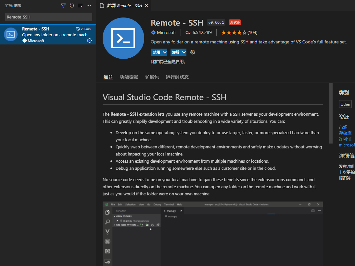
Task: Expand the 禁用 dropdown arrow
Action: coord(165,52)
